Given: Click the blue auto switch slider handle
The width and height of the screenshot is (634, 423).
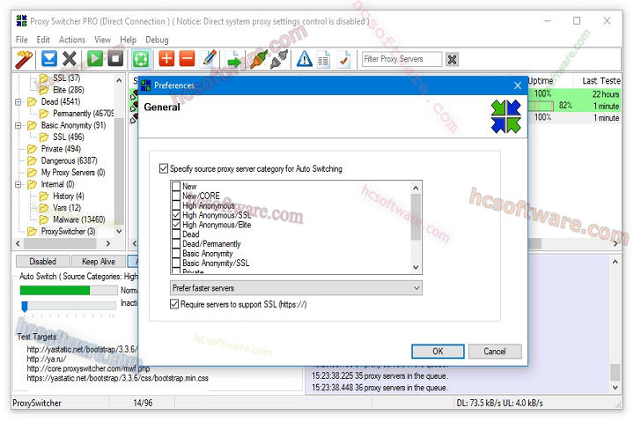Looking at the screenshot, I should (25, 307).
